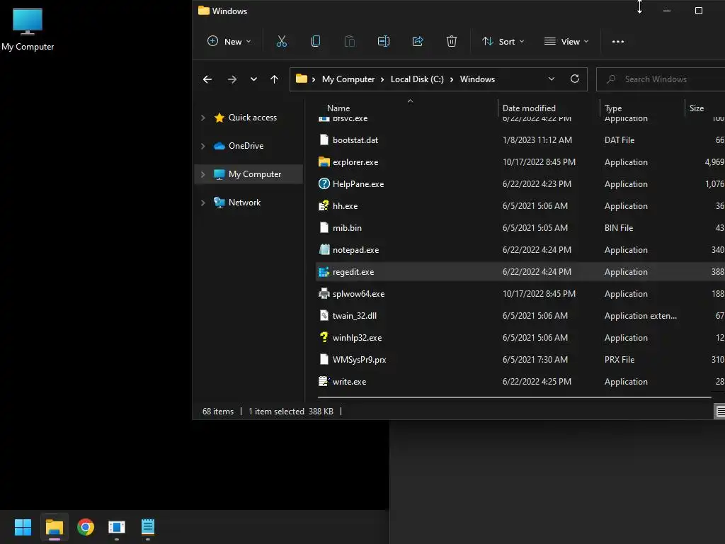
Task: Open the Sort dropdown menu
Action: click(x=503, y=41)
